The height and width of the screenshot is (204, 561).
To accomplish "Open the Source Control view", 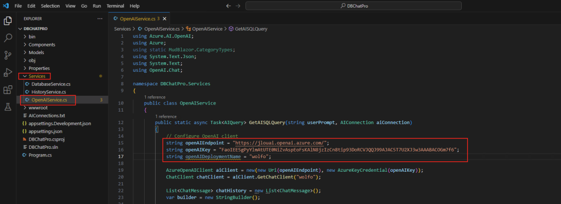I will [8, 55].
